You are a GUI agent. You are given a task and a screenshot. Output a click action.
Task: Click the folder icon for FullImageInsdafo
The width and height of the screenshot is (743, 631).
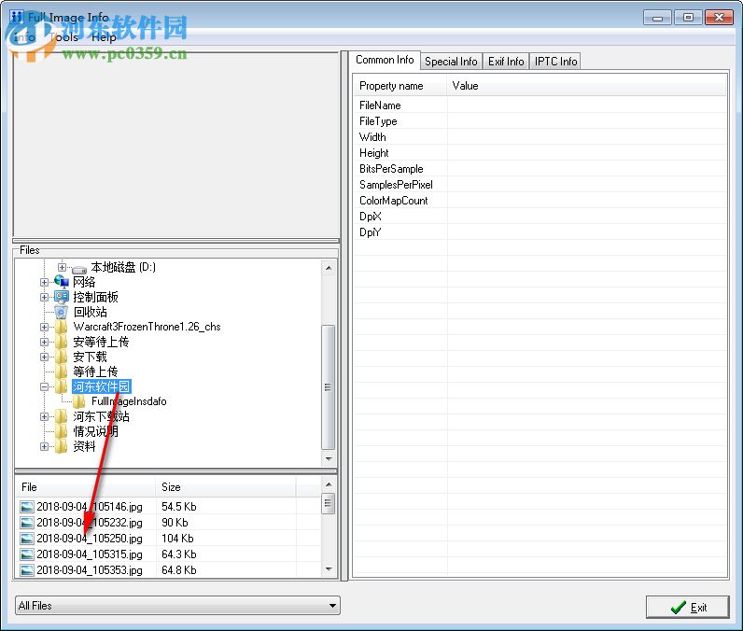coord(80,401)
